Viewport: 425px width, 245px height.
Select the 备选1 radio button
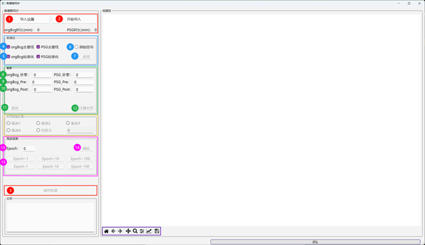pos(9,123)
